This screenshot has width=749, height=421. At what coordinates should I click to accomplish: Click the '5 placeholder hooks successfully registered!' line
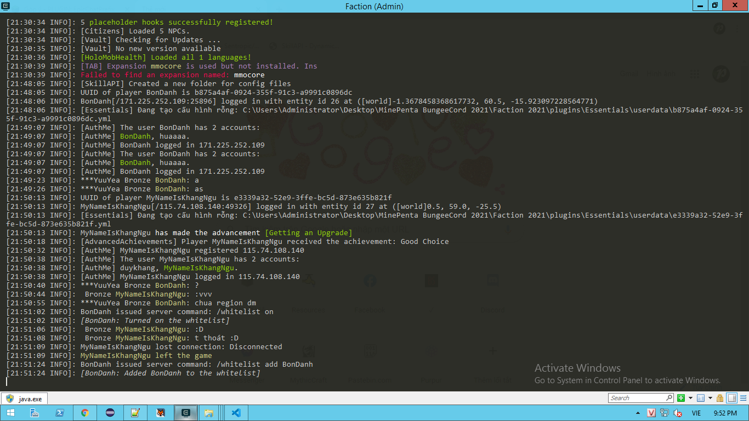pos(139,22)
